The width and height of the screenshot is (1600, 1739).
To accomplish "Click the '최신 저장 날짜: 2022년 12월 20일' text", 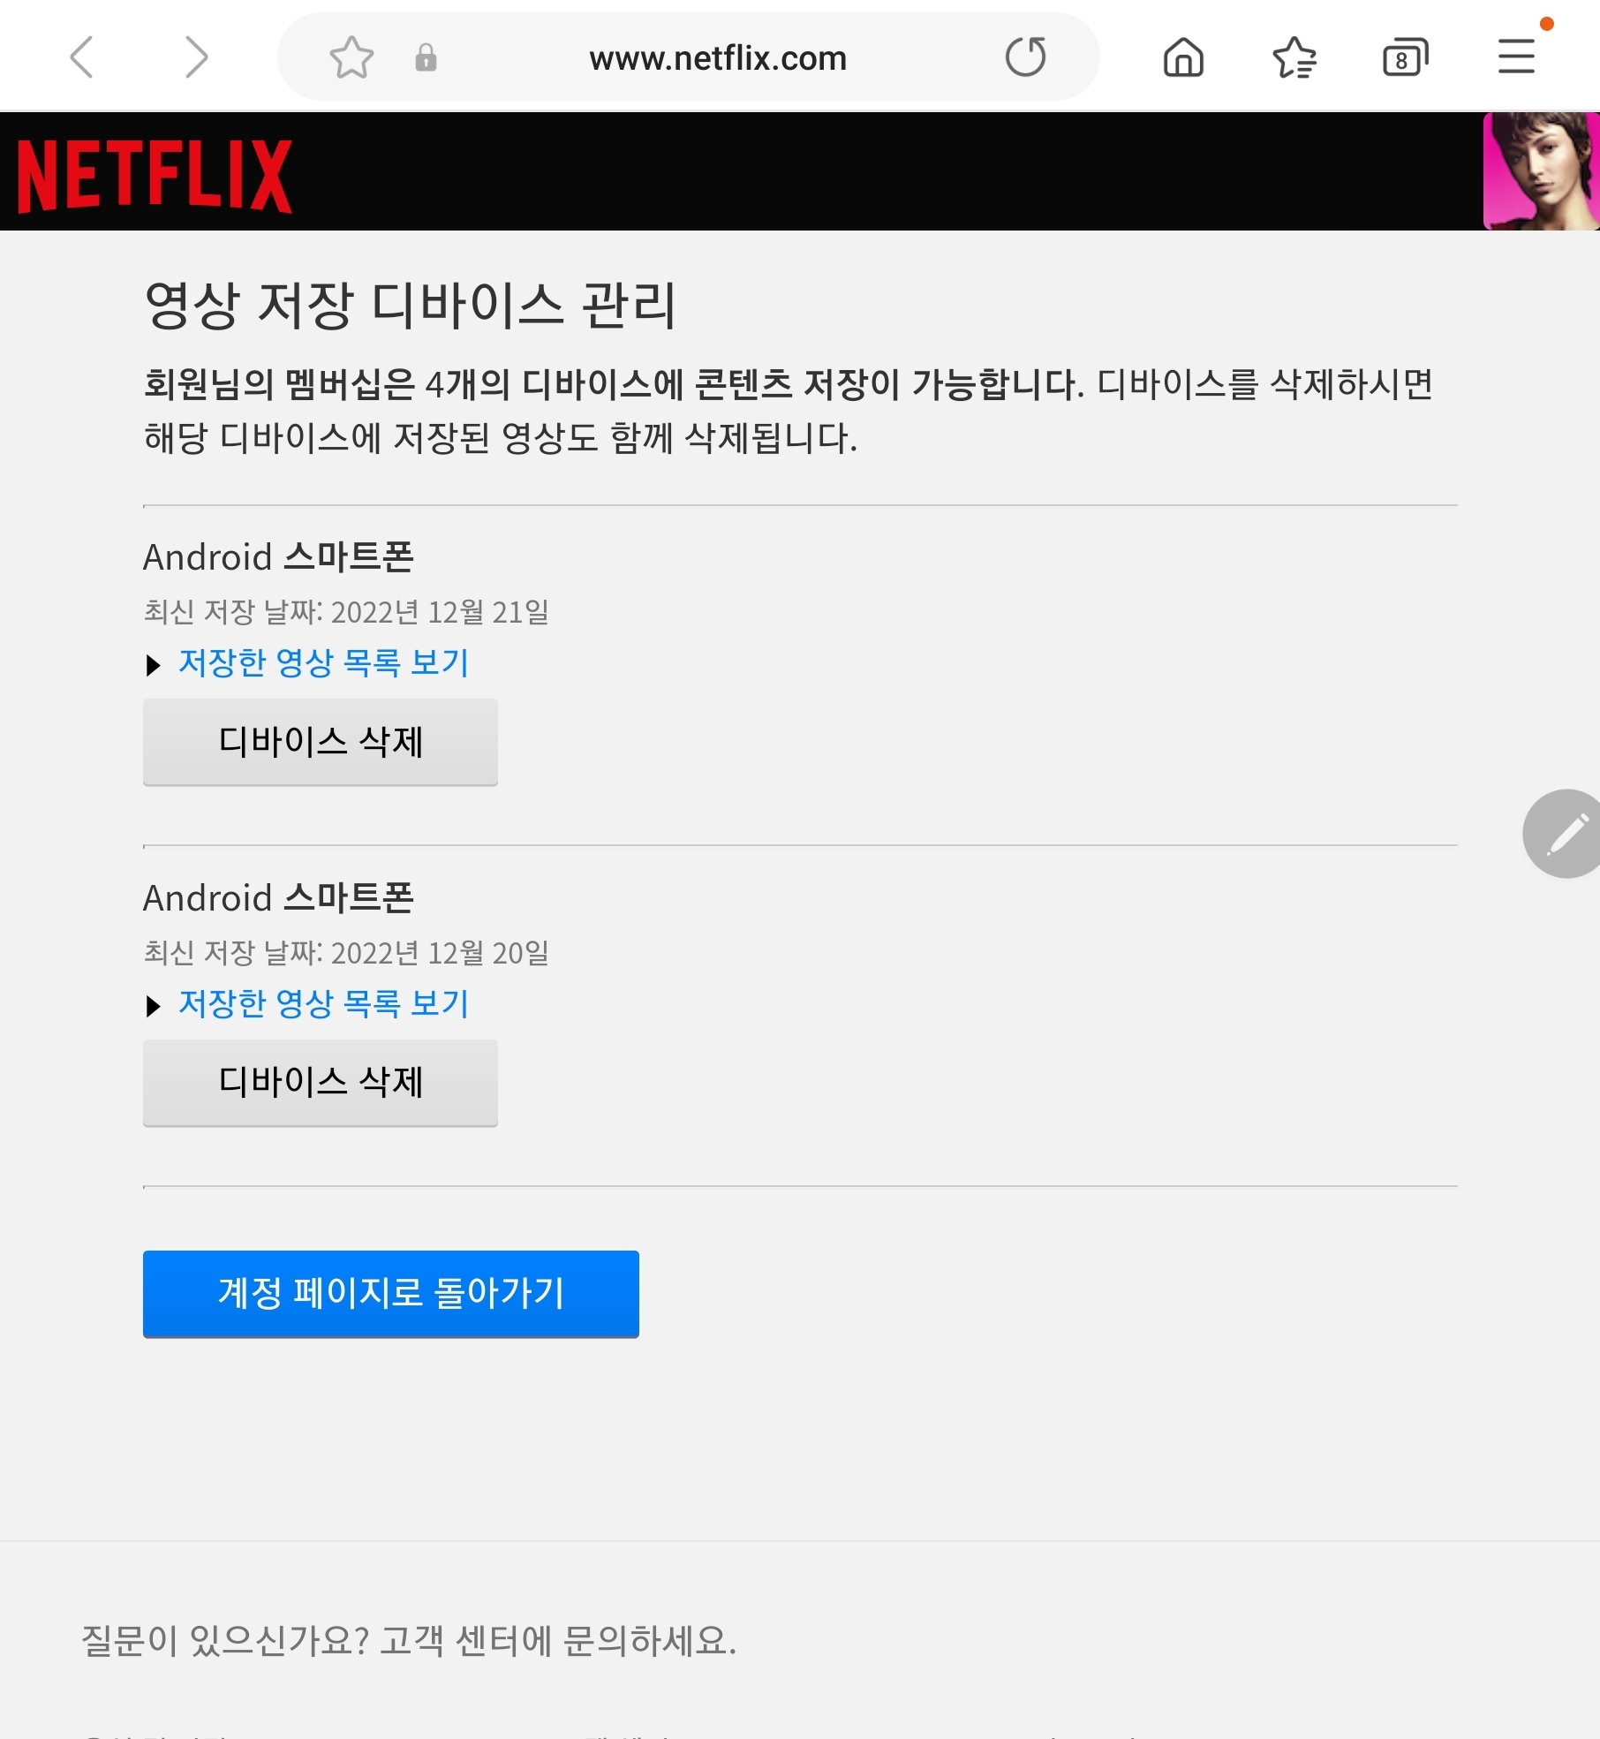I will click(x=346, y=952).
